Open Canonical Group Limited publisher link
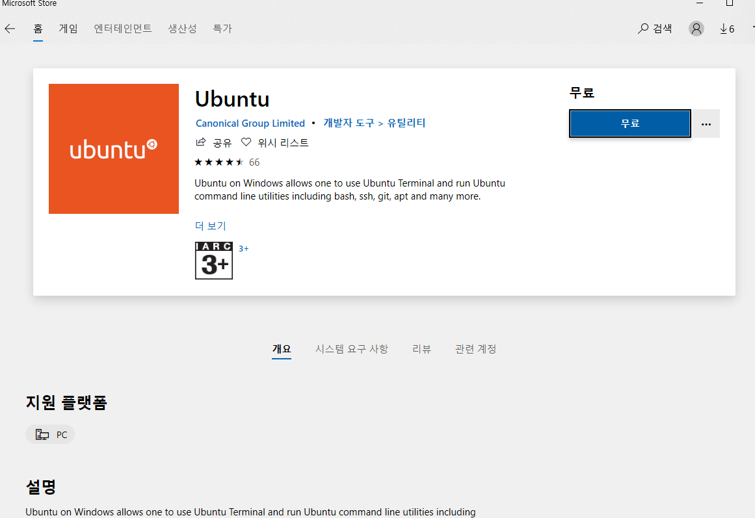Viewport: 755px width, 518px height. pos(250,123)
